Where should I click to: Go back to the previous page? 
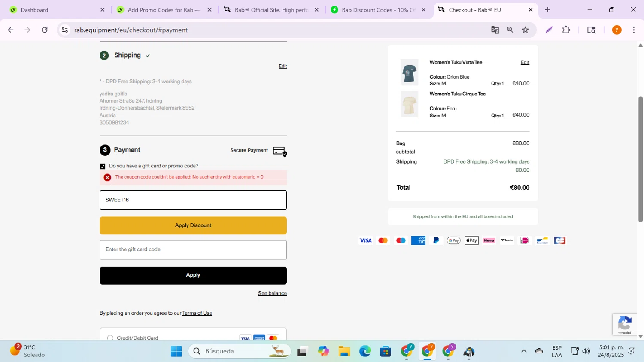[x=11, y=30]
